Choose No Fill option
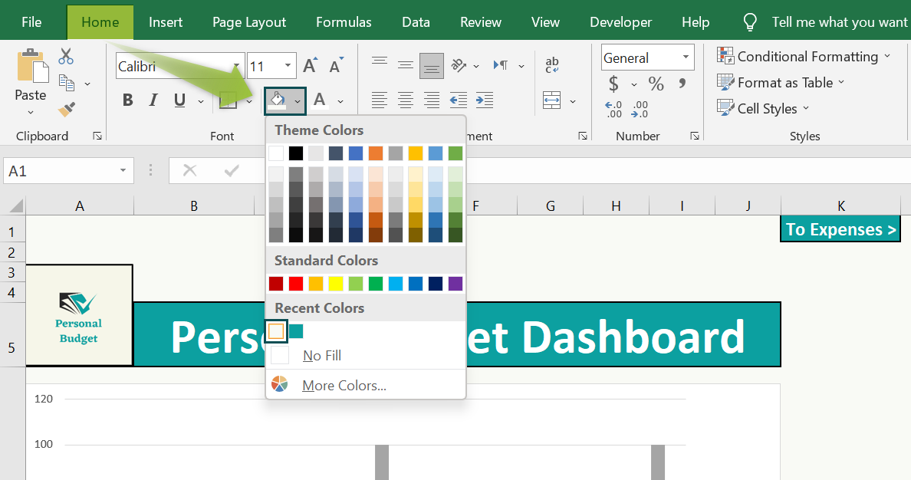This screenshot has height=480, width=911. pos(366,355)
